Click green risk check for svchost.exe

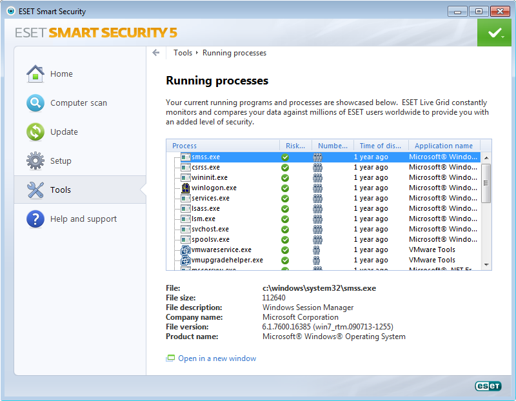(x=285, y=230)
